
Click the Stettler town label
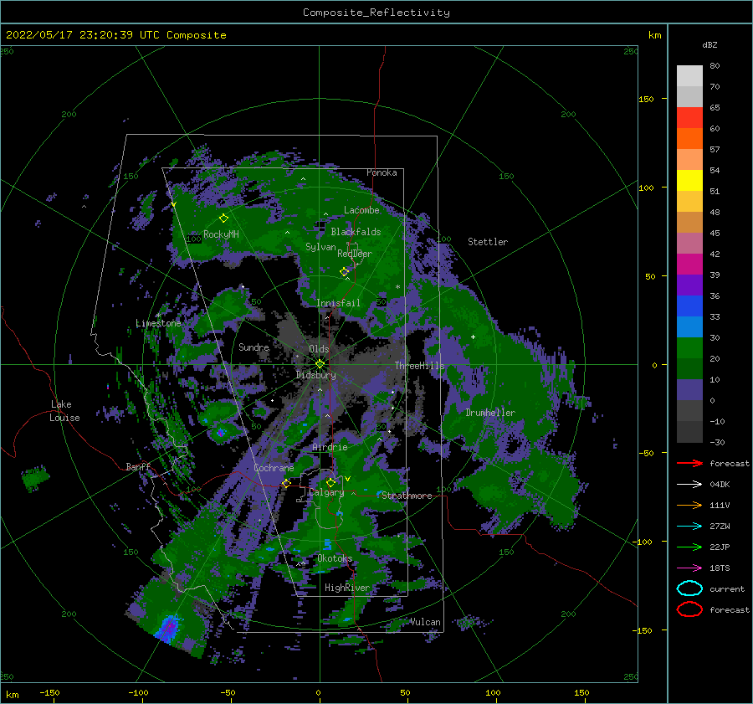(x=488, y=242)
